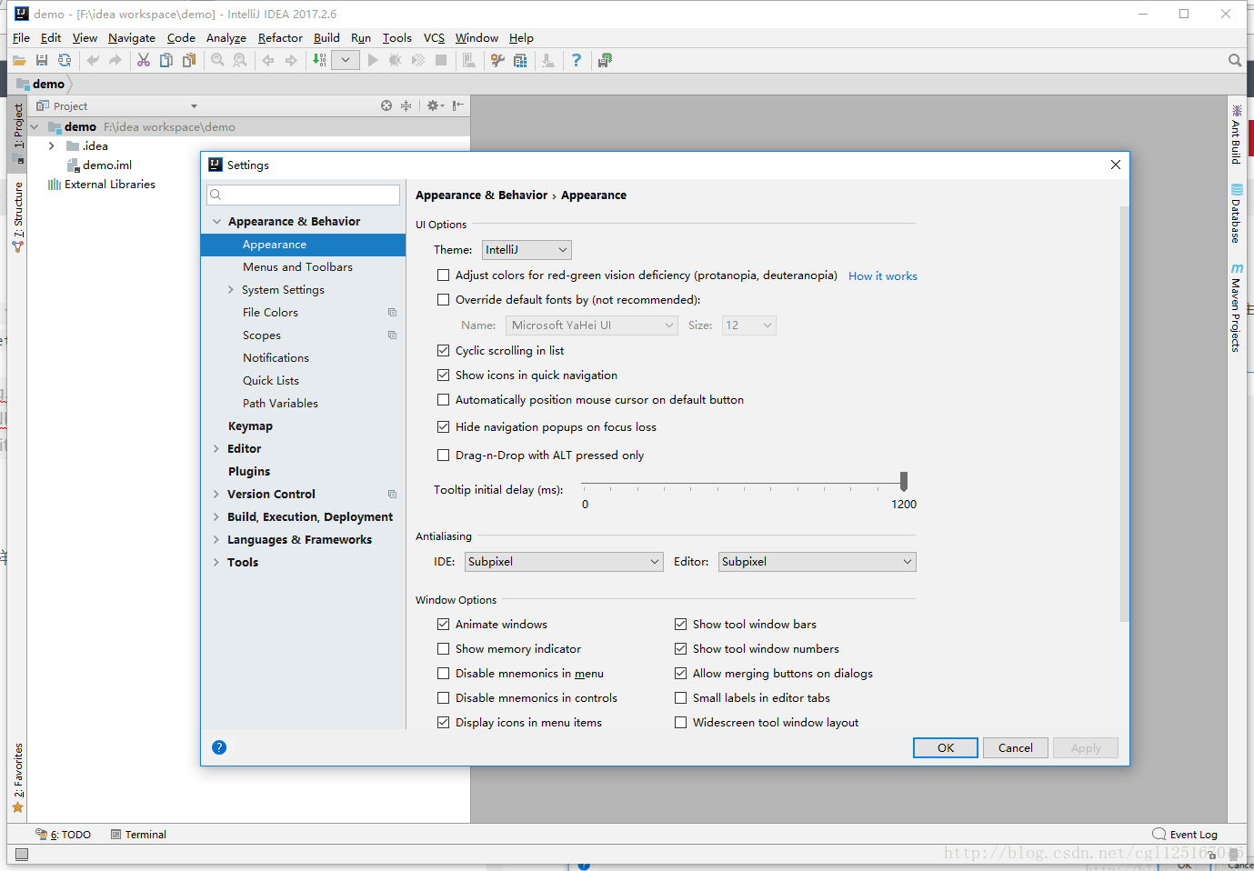Uncheck Animate windows
The width and height of the screenshot is (1254, 871).
coord(444,624)
